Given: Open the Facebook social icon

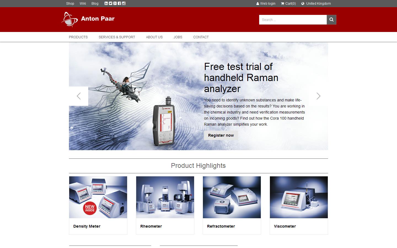Looking at the screenshot, I should pyautogui.click(x=119, y=3).
